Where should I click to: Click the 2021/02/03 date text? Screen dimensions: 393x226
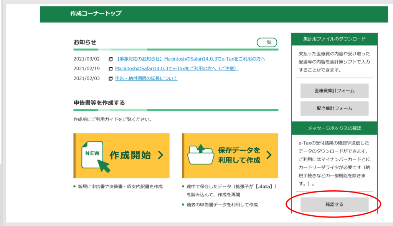pos(86,78)
